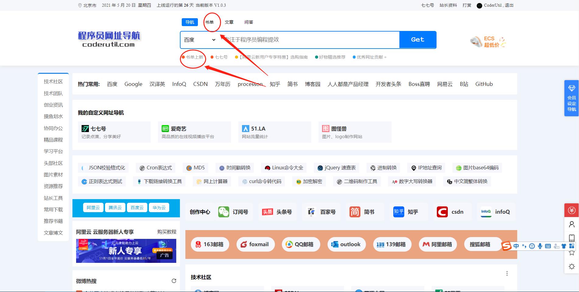Open foxmail mailbox
This screenshot has width=579, height=292.
(x=255, y=244)
